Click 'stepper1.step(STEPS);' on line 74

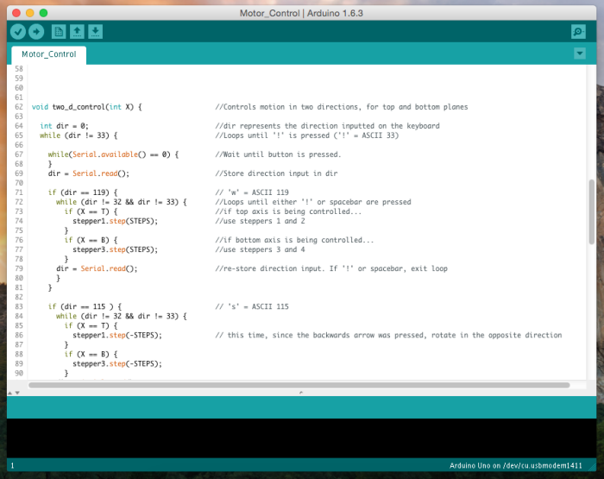[x=115, y=221]
